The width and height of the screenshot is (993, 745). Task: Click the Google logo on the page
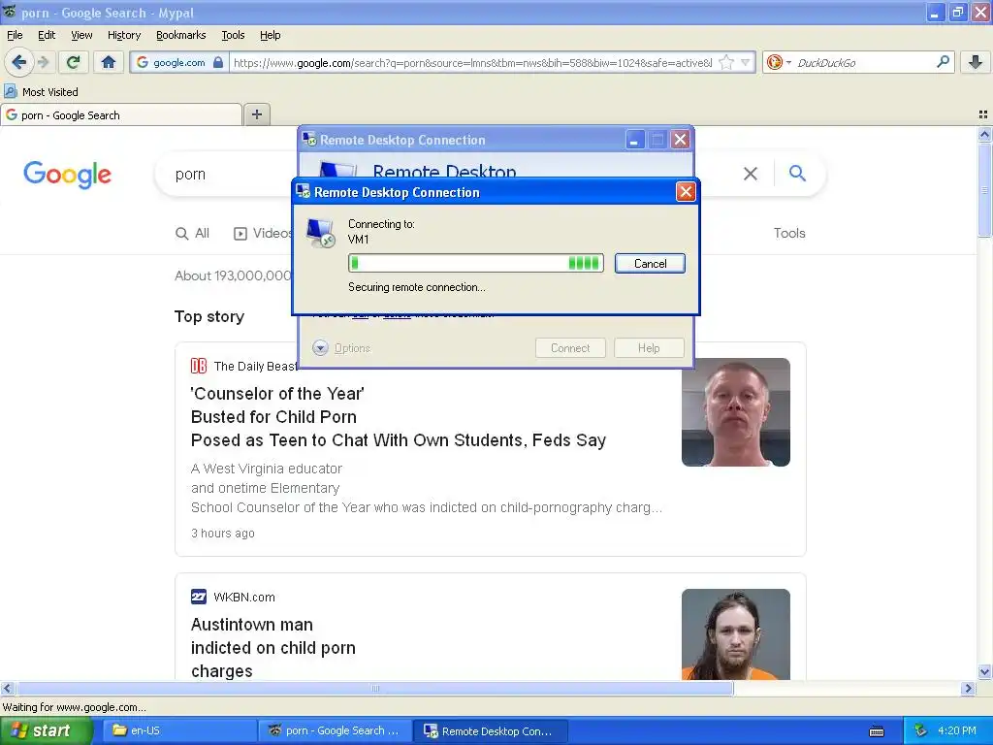point(67,175)
